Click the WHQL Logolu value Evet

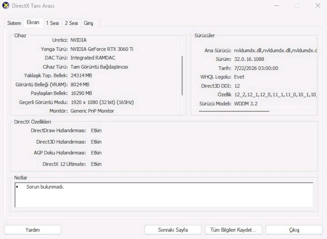click(239, 77)
